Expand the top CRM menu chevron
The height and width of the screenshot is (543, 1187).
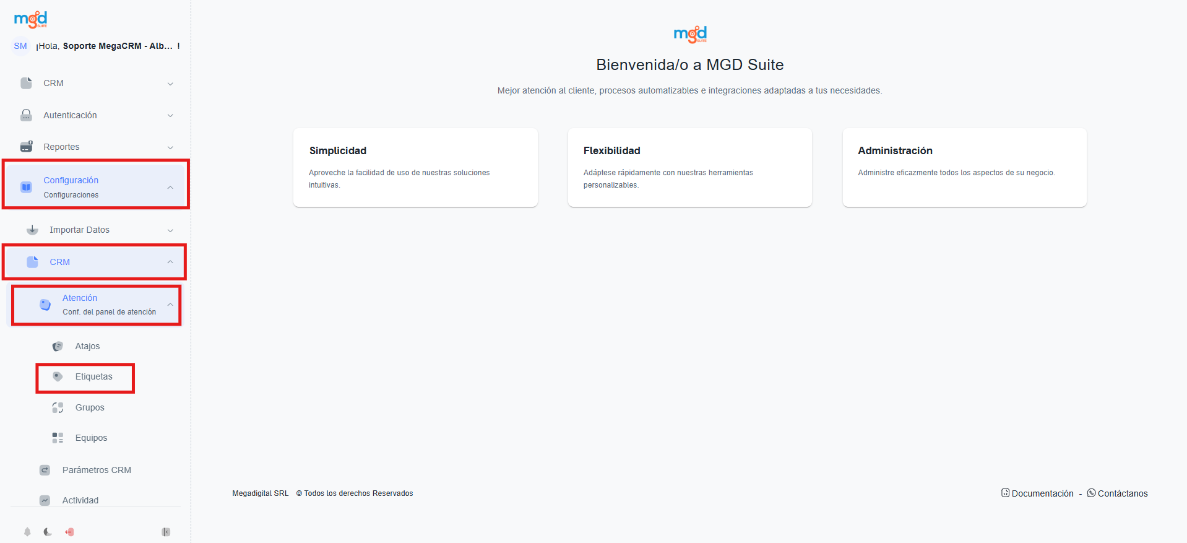tap(170, 84)
